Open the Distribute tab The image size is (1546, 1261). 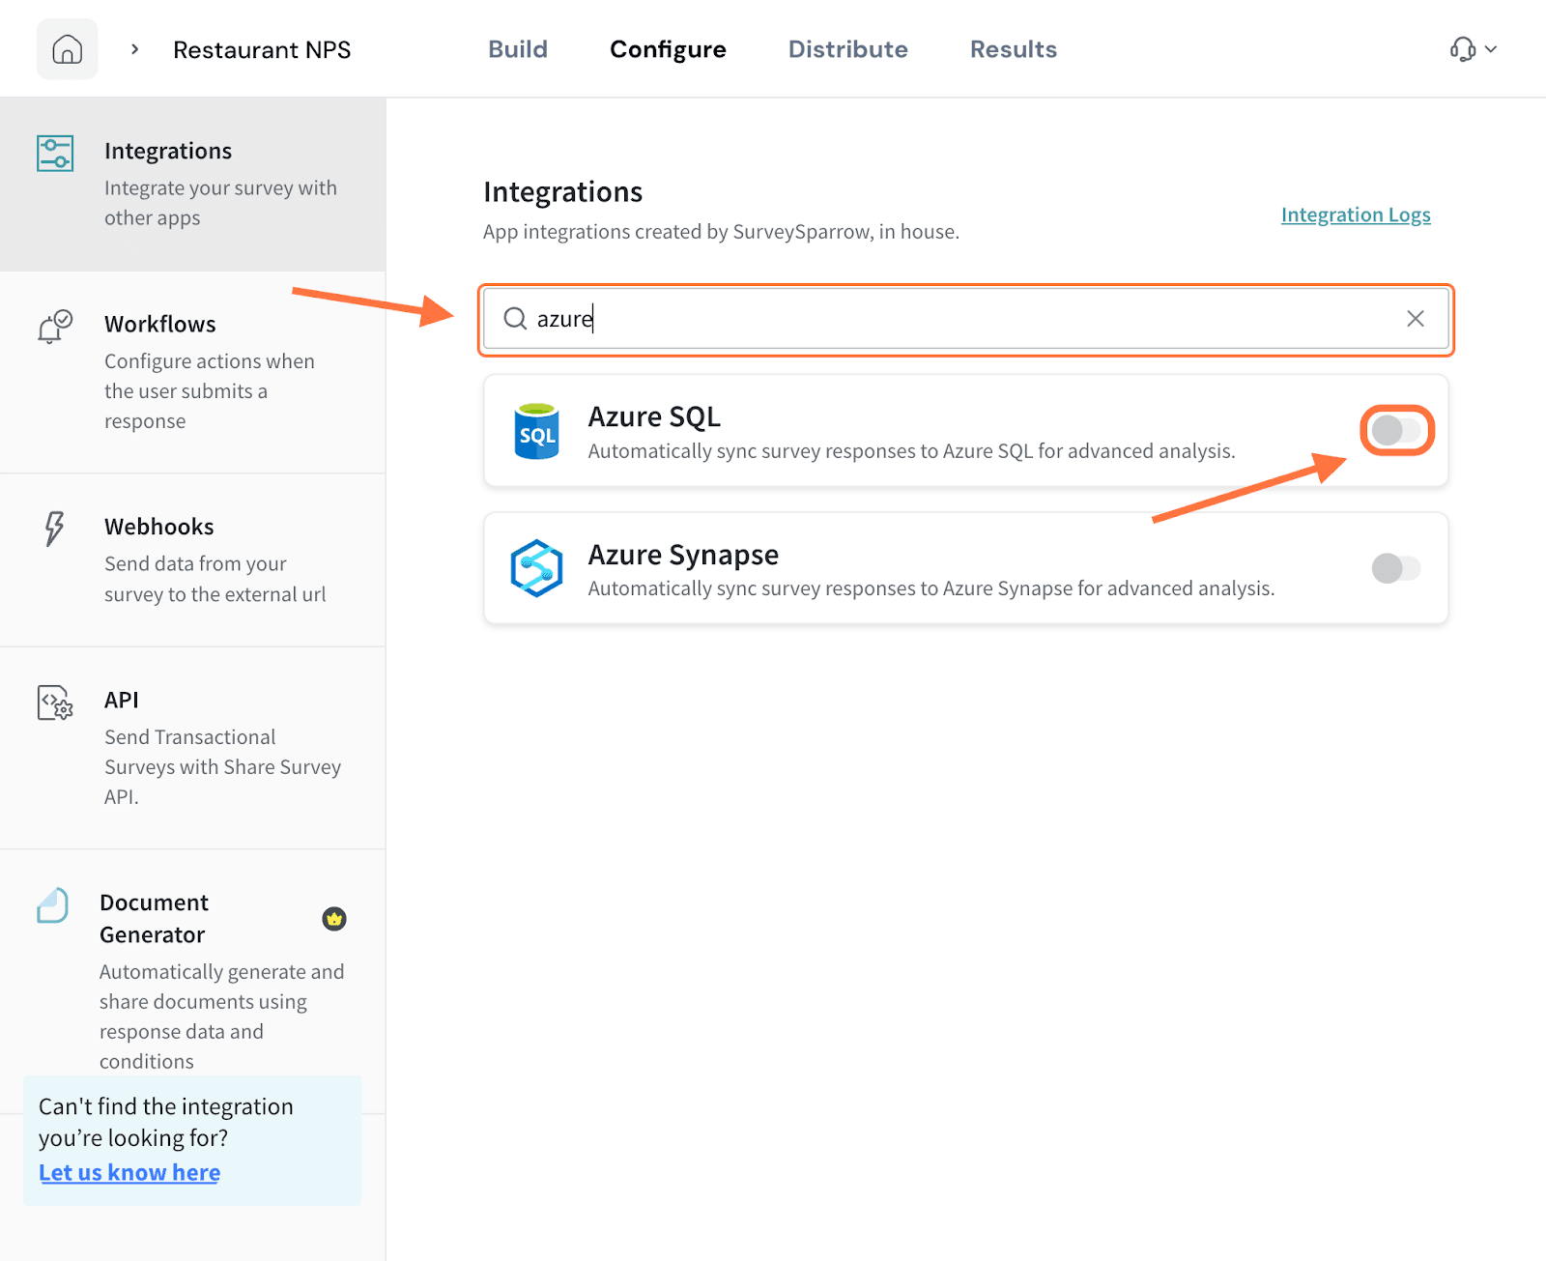pos(847,49)
